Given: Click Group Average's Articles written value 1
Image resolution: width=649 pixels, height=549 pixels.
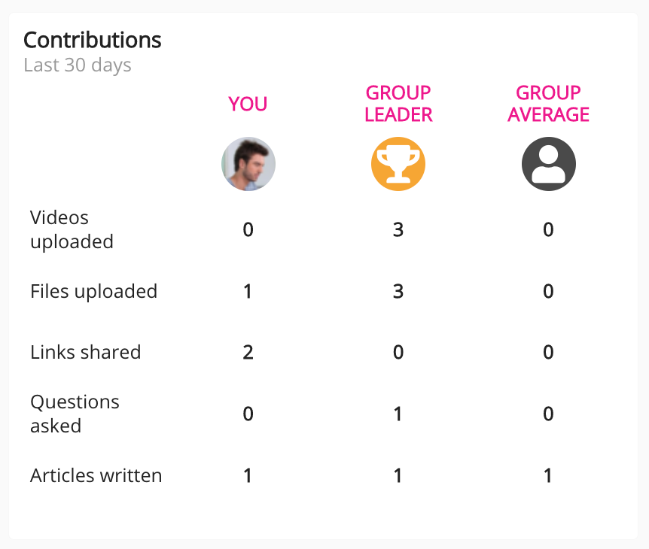Looking at the screenshot, I should (x=548, y=475).
